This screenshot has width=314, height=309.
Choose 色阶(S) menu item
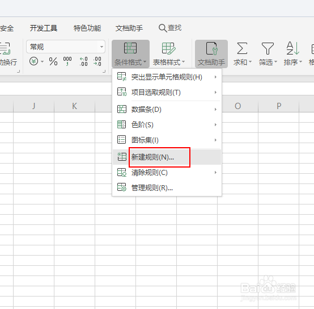[x=167, y=124]
